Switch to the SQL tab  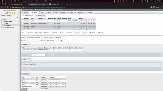coord(41,12)
